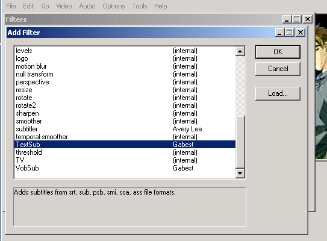The width and height of the screenshot is (327, 241).
Task: Select the rotate filter row
Action: (x=125, y=98)
